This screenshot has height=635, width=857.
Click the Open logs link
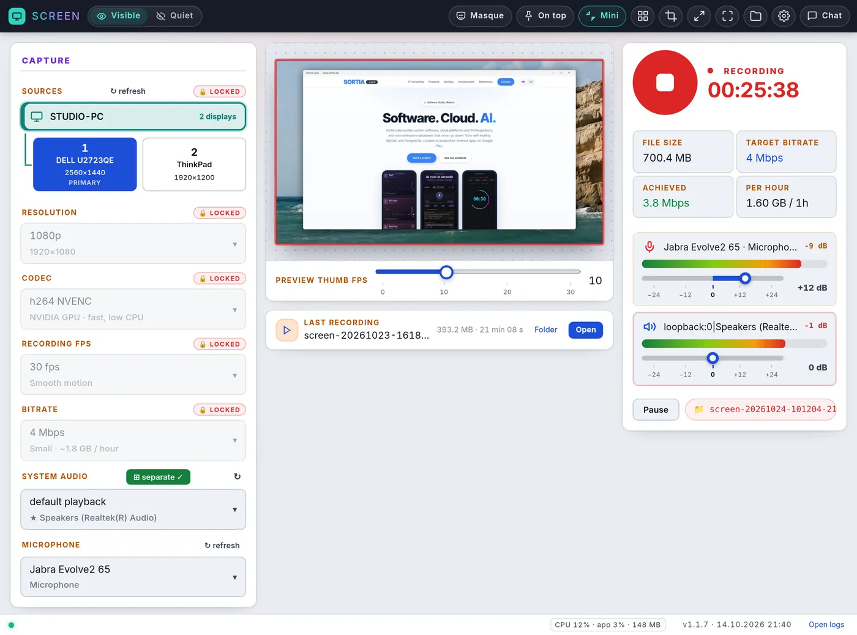[x=826, y=625]
